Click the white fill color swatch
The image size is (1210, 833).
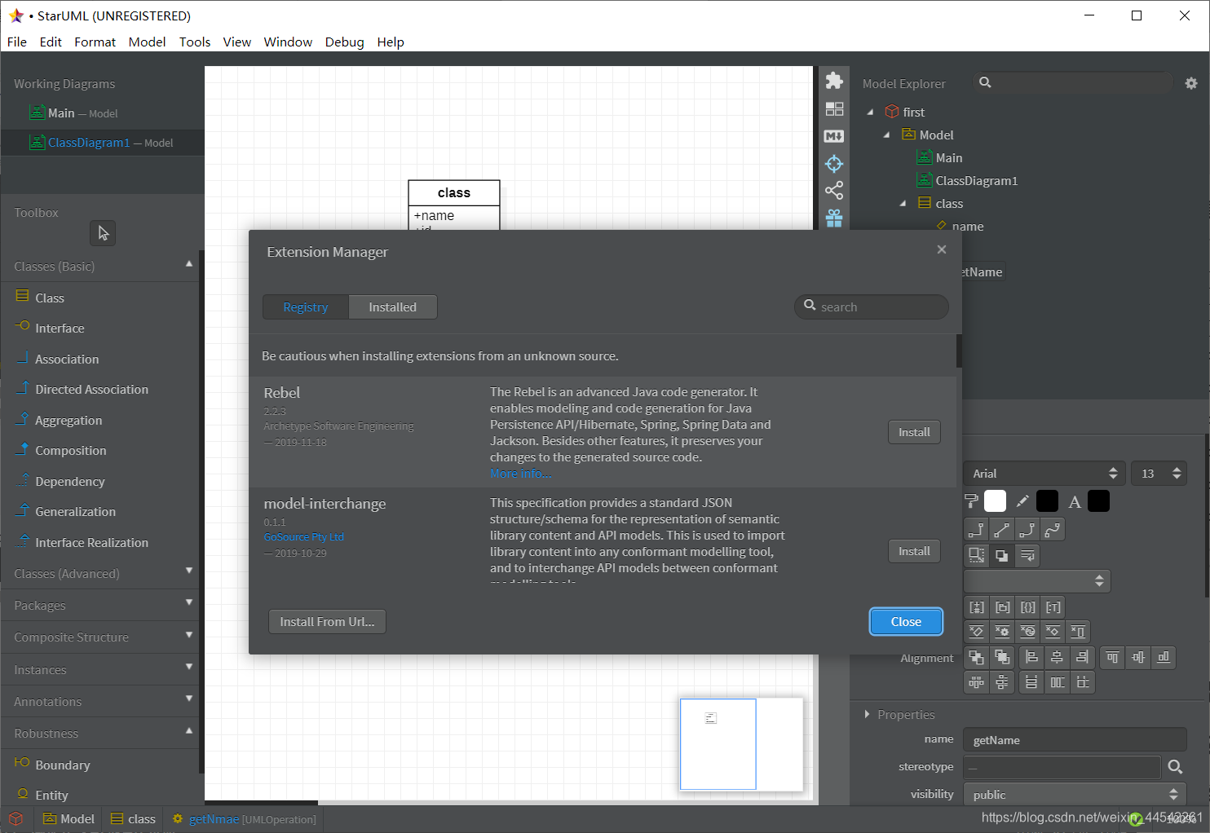[996, 501]
